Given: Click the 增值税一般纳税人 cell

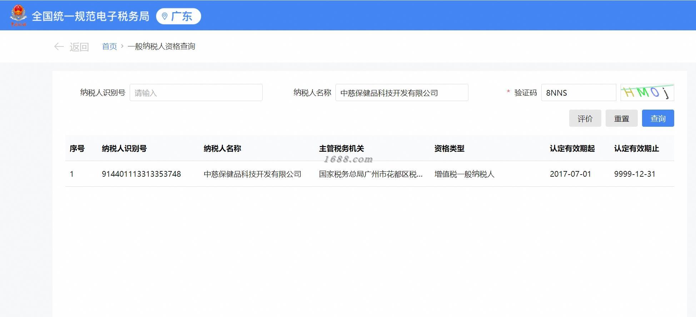Looking at the screenshot, I should pos(464,174).
